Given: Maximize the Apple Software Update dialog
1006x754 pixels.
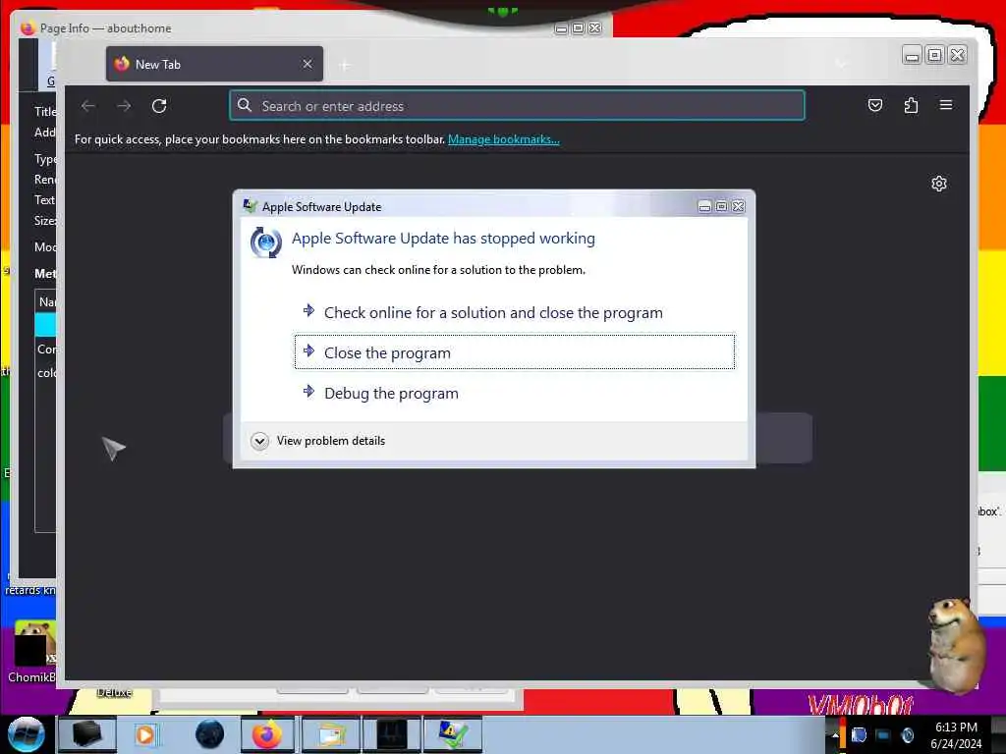Looking at the screenshot, I should pyautogui.click(x=721, y=206).
